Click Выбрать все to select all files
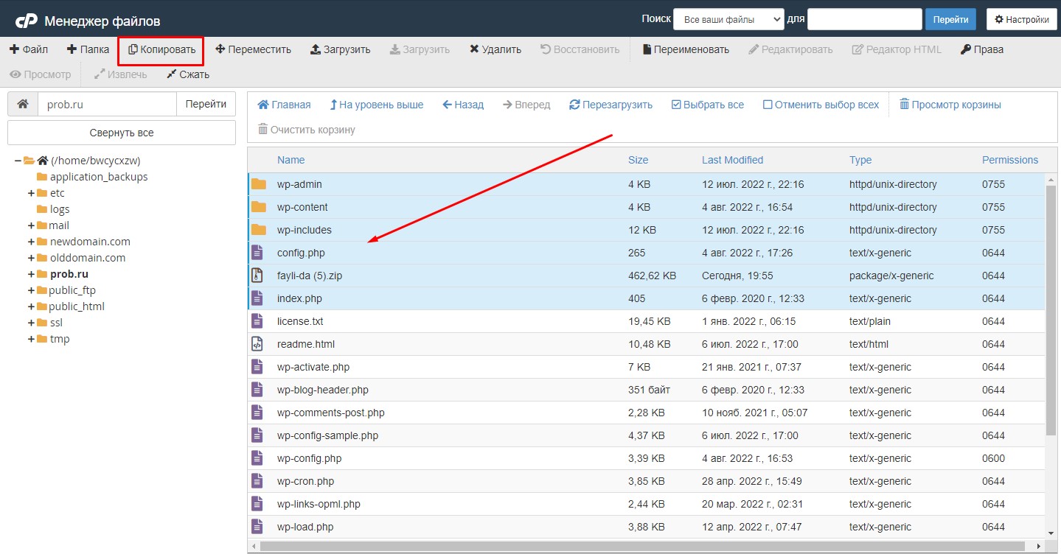This screenshot has width=1061, height=554. tap(708, 105)
